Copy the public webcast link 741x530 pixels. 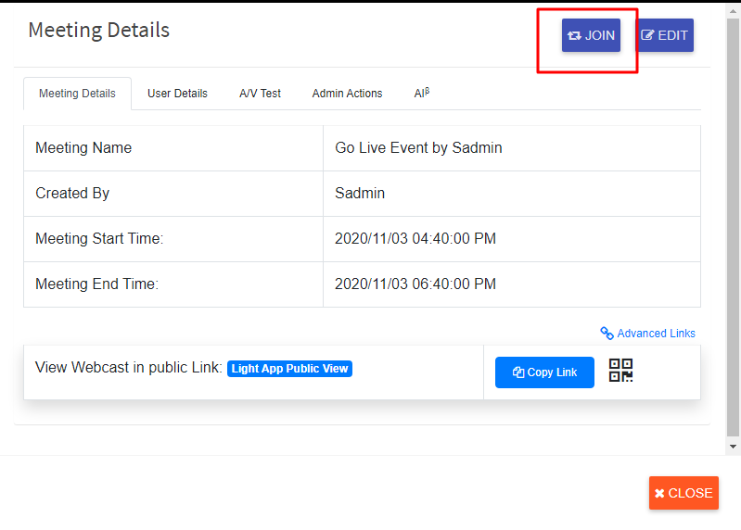point(544,372)
